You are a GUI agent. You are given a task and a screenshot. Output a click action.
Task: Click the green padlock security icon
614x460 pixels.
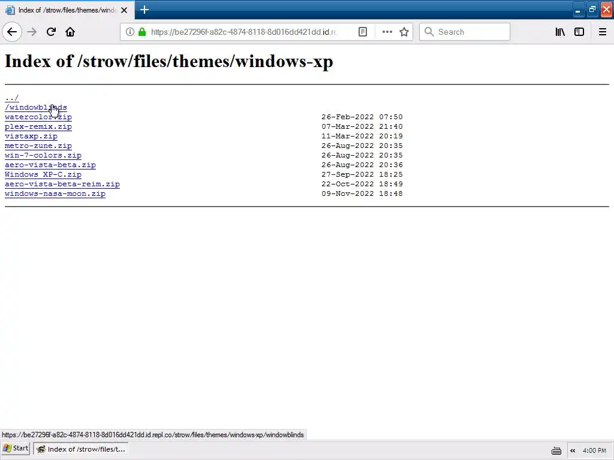tap(142, 32)
